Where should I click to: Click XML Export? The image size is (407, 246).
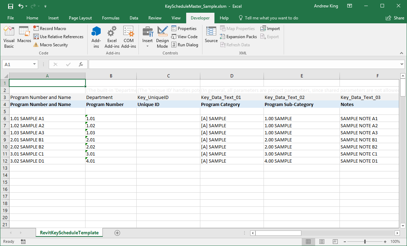(x=270, y=37)
